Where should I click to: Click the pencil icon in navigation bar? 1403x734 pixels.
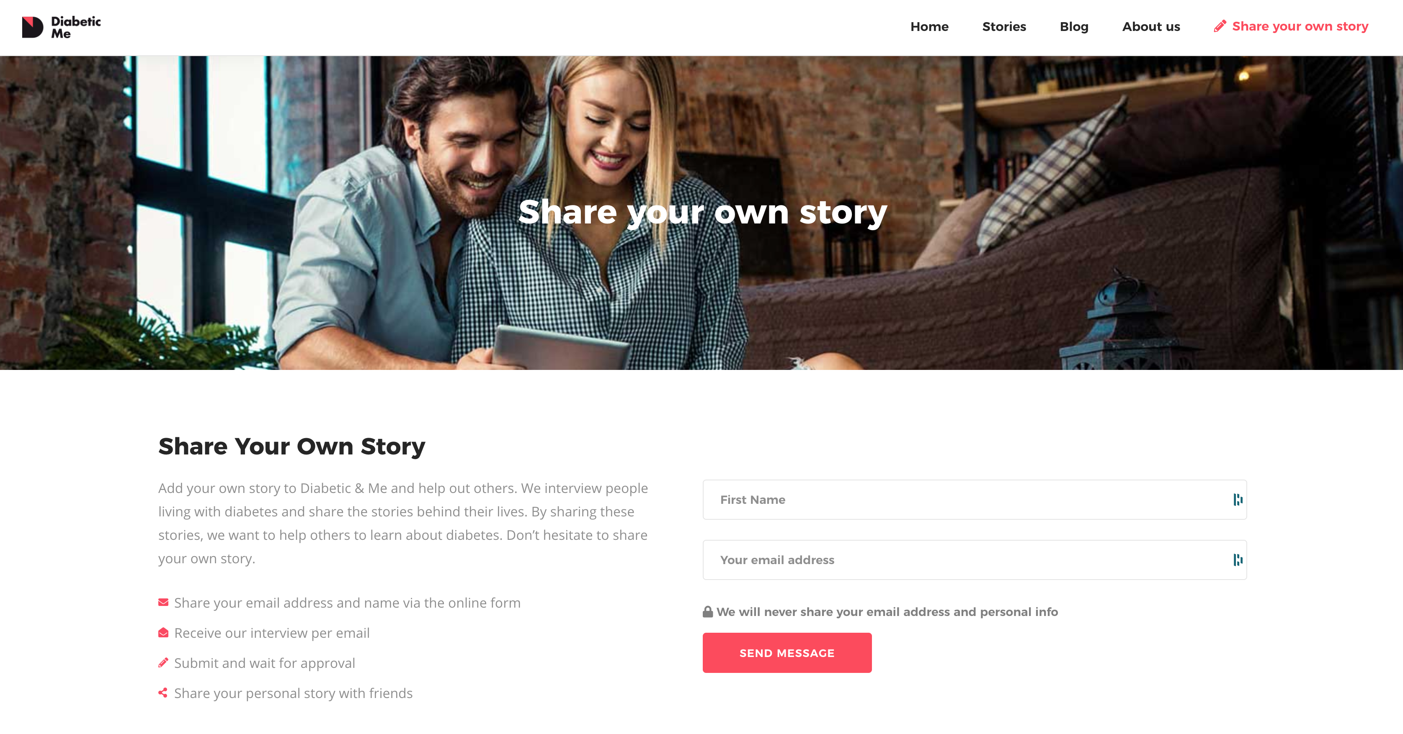click(x=1220, y=26)
